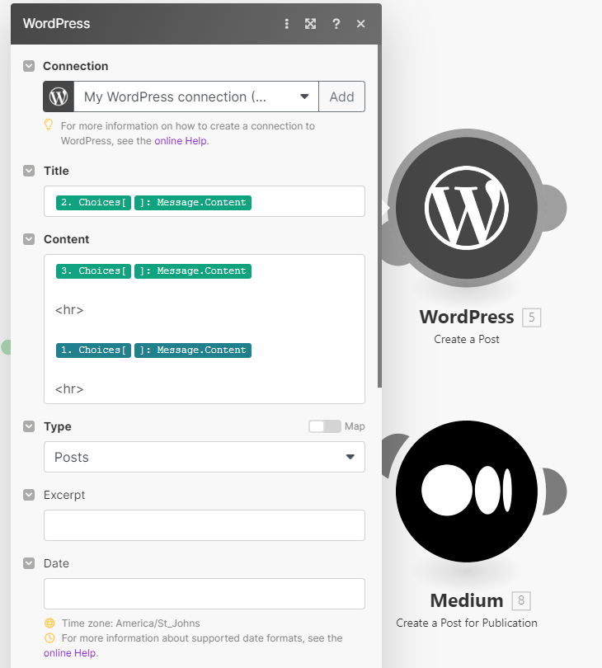The height and width of the screenshot is (668, 602).
Task: Open the My WordPress connection dropdown
Action: (196, 96)
